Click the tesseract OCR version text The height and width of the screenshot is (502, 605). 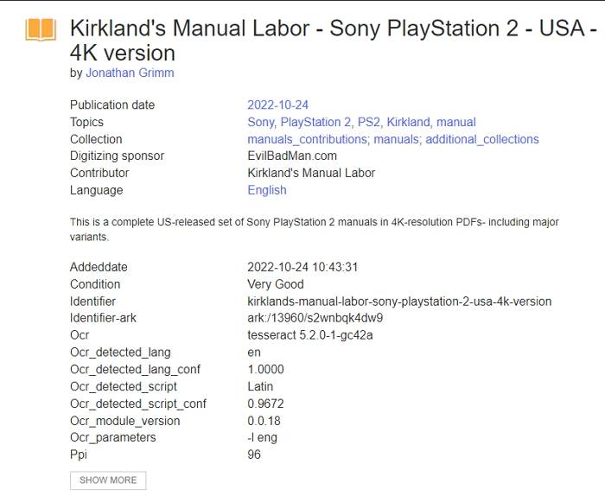pos(310,335)
